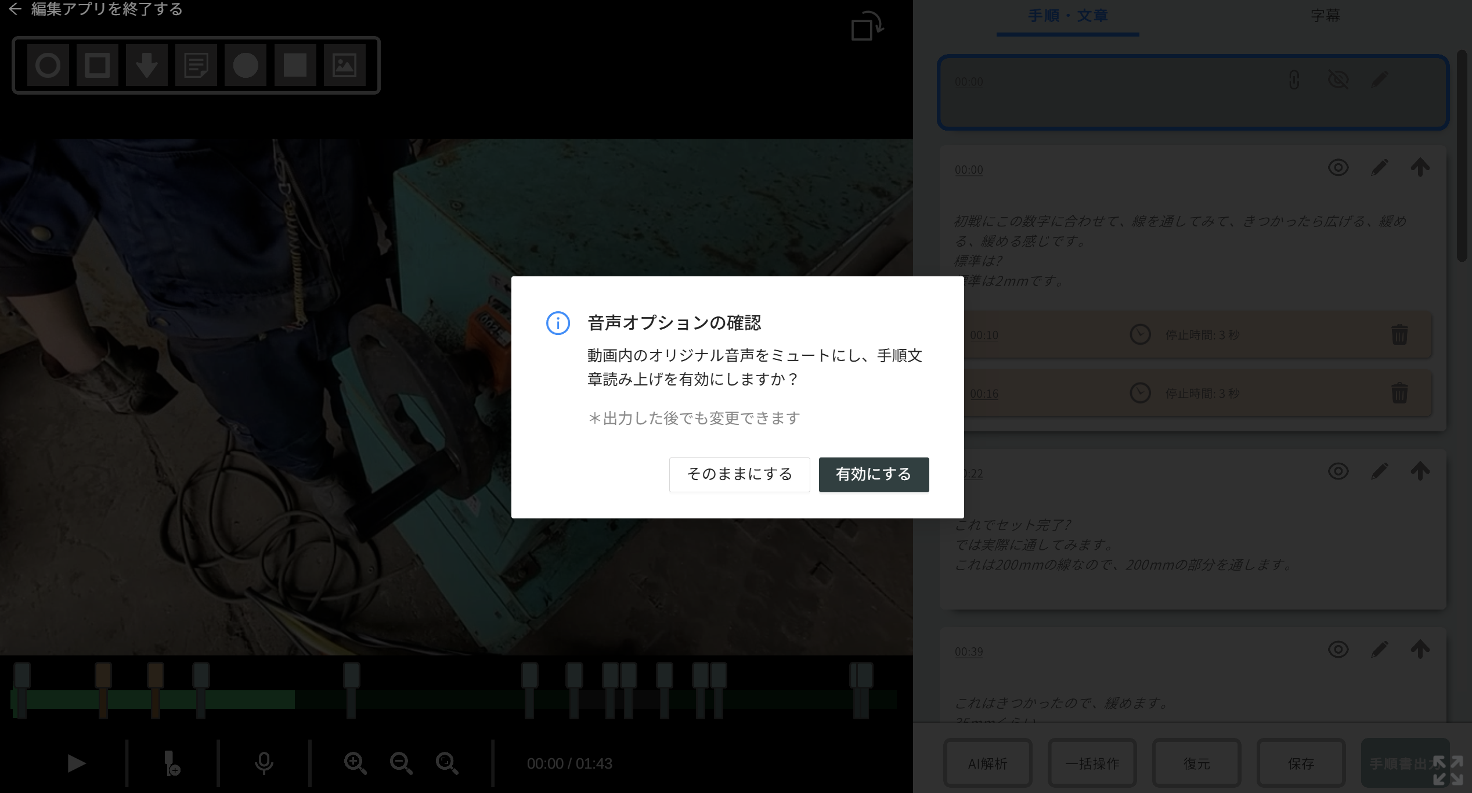Select the insert image tool
The image size is (1472, 793).
pyautogui.click(x=344, y=65)
